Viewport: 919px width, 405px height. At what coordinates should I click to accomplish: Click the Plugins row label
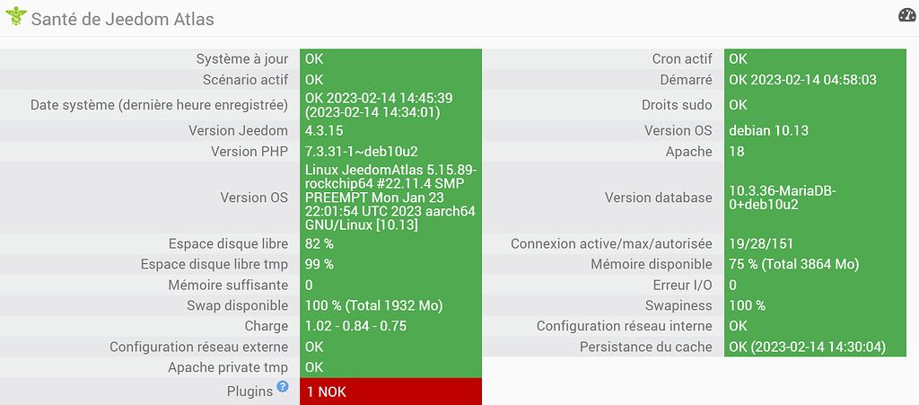pos(249,392)
